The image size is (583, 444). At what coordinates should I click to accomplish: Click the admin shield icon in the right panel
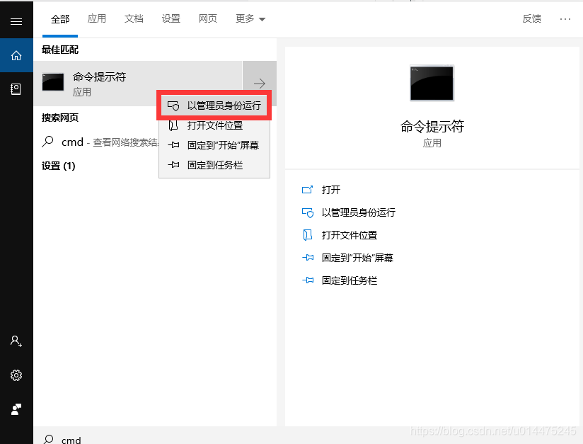308,212
